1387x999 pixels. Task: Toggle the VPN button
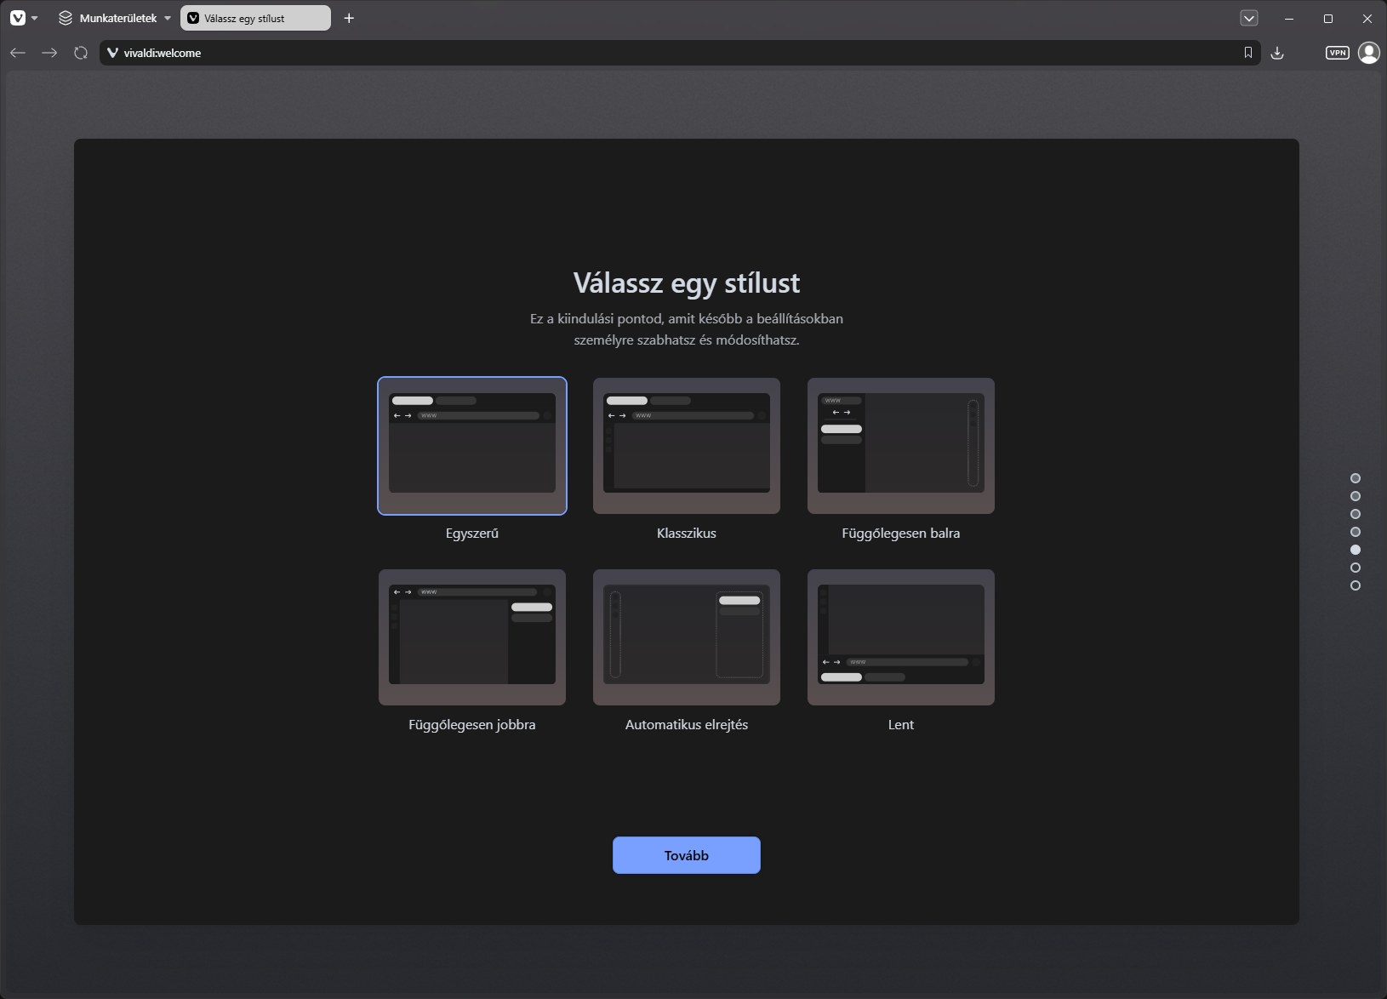(1338, 53)
